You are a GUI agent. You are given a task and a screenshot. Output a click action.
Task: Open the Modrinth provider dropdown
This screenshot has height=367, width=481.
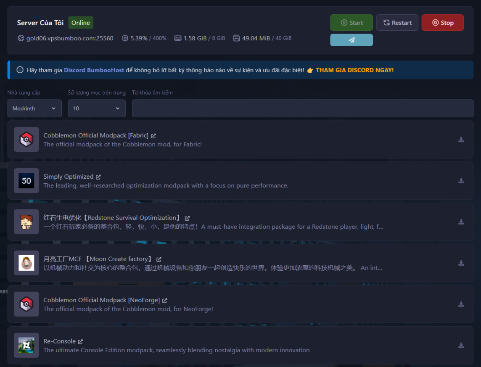pos(34,108)
